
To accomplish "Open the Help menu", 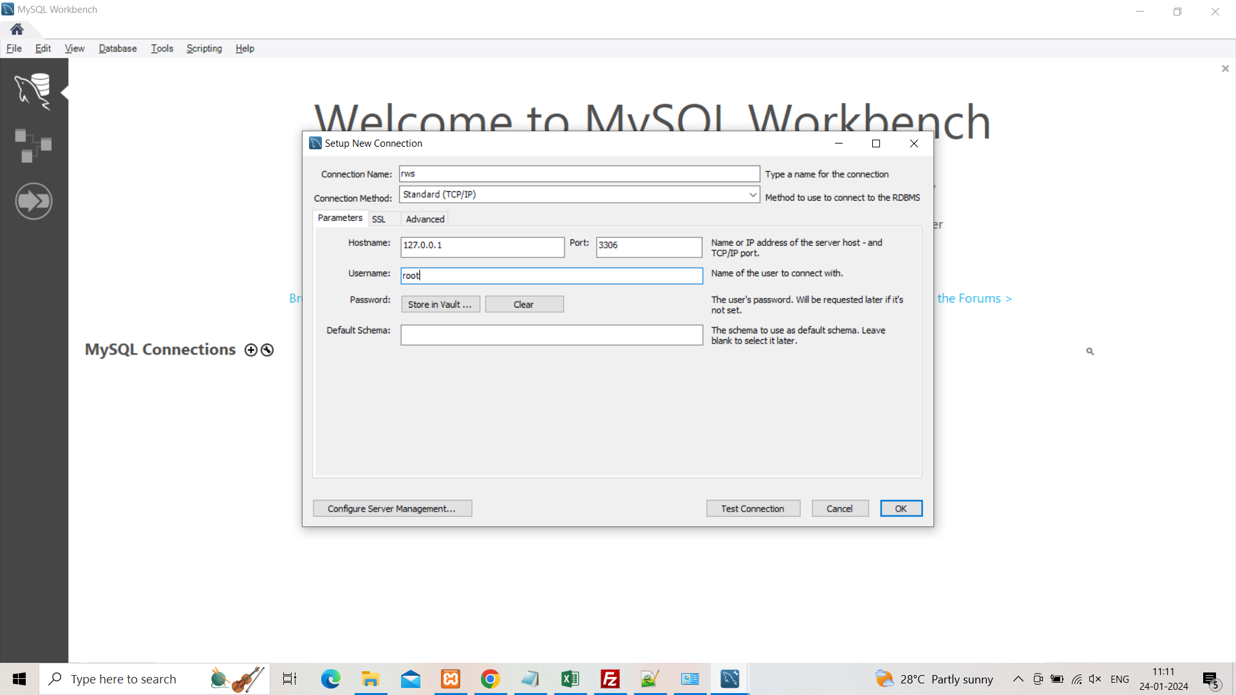I will 245,48.
